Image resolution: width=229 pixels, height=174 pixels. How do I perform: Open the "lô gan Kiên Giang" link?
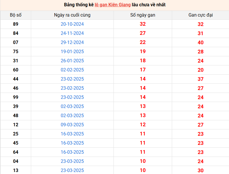pyautogui.click(x=113, y=5)
